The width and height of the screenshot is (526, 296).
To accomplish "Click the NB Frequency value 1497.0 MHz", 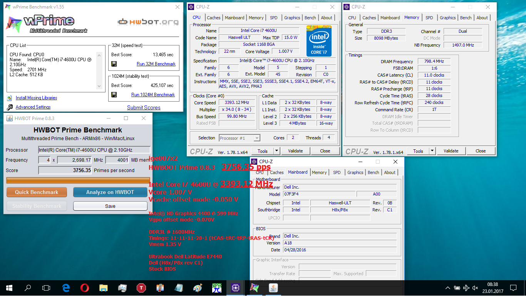I will click(x=464, y=45).
